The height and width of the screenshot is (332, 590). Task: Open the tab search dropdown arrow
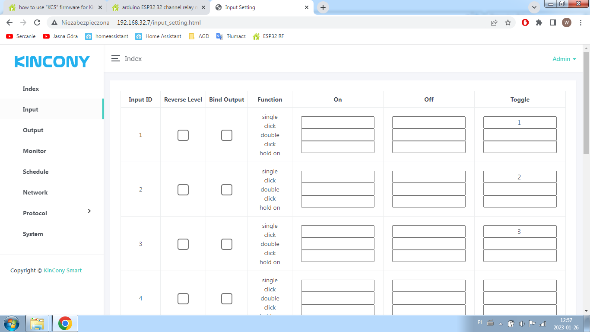point(534,7)
